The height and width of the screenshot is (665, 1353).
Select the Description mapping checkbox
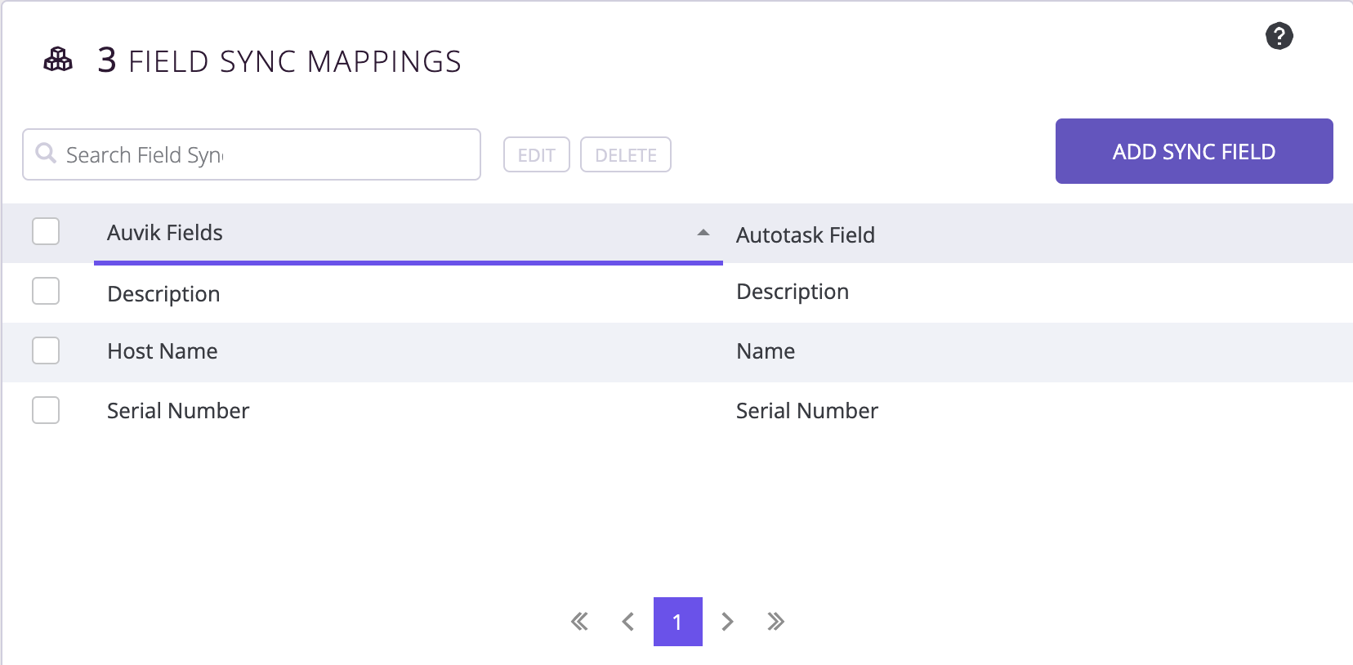click(x=46, y=291)
